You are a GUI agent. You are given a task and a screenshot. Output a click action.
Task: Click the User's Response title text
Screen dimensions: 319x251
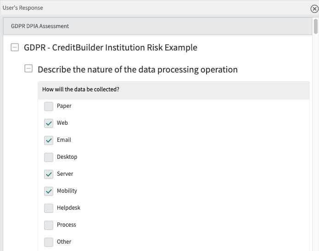tap(23, 8)
